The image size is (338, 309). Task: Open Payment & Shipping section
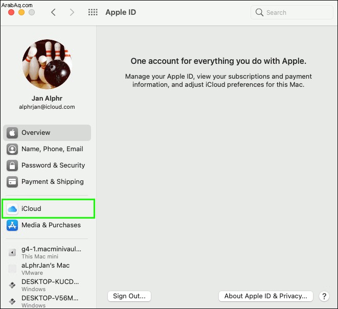47,182
